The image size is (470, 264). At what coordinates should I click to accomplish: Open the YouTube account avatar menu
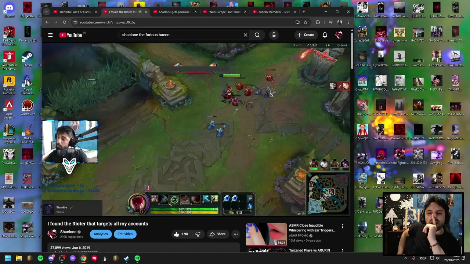339,35
